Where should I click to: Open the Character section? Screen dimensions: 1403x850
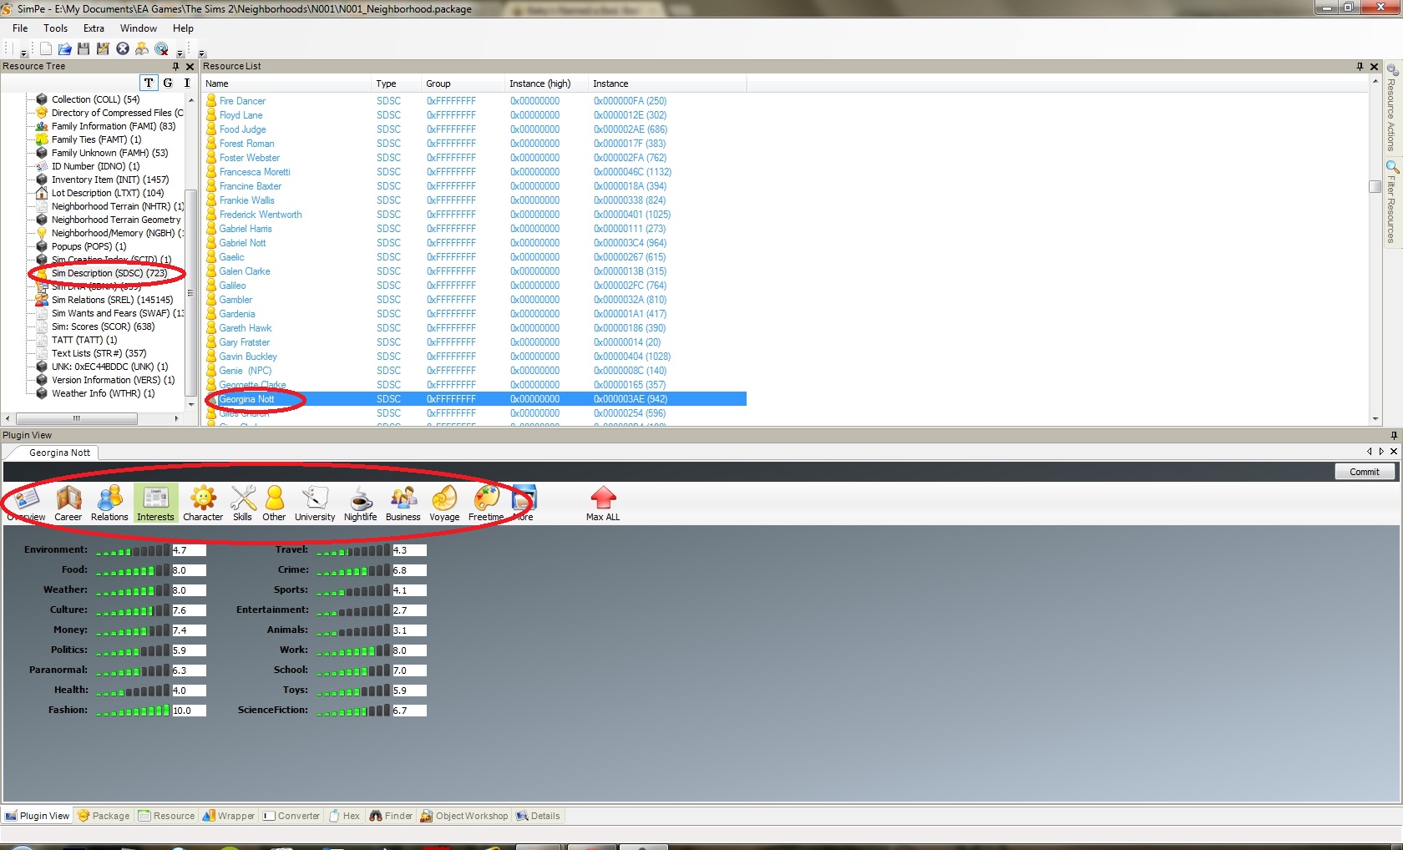[203, 504]
